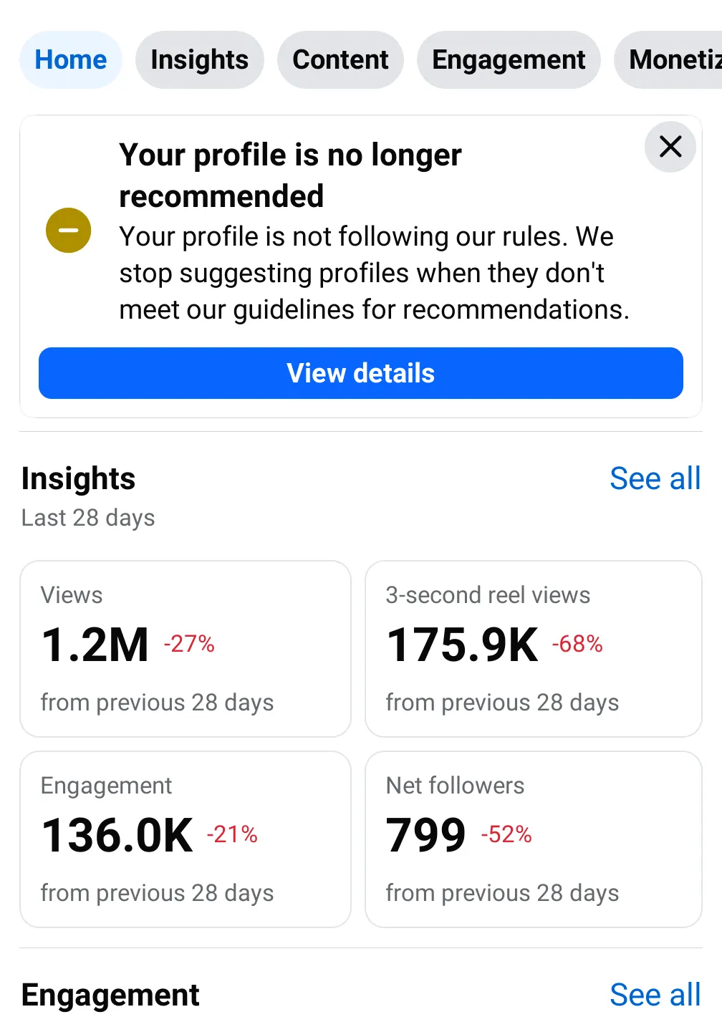722x1027 pixels.
Task: Click the -68% reel views change indicator
Action: coord(577,644)
